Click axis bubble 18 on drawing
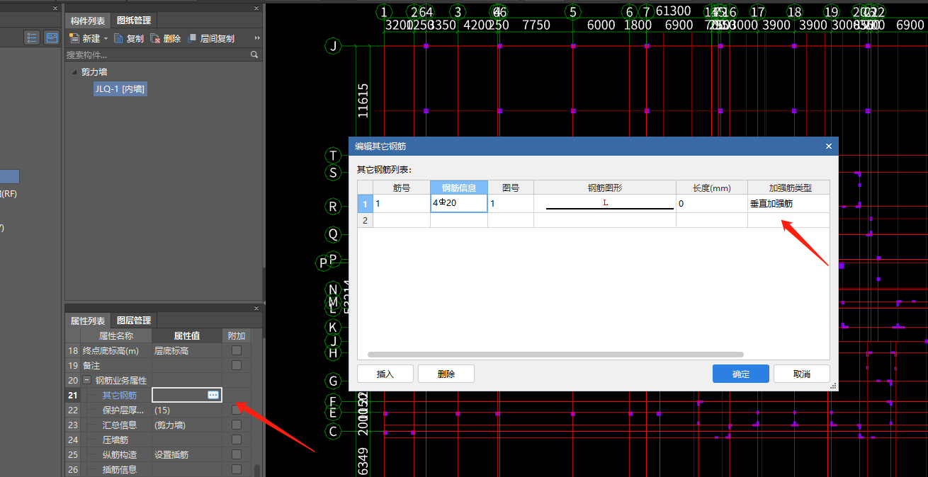The height and width of the screenshot is (477, 928). tap(794, 12)
